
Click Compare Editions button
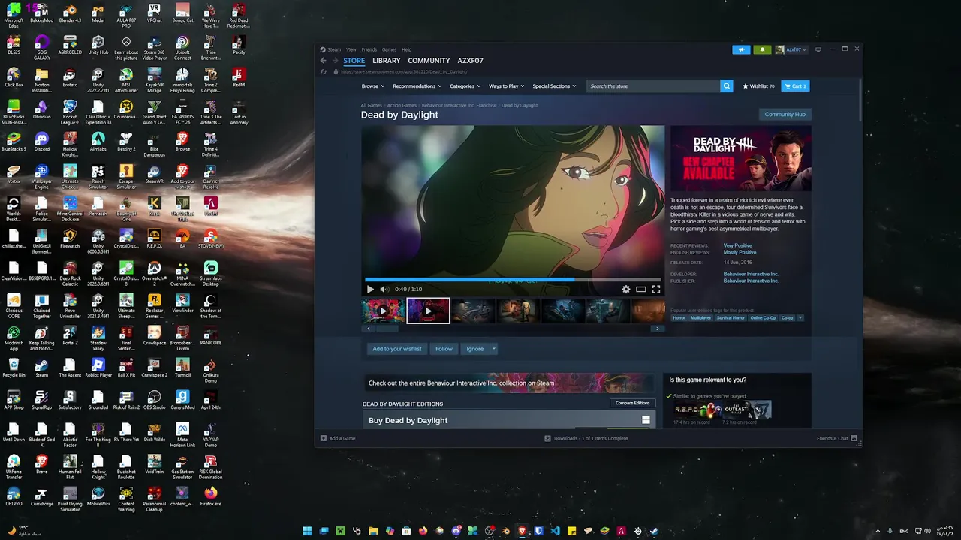632,403
